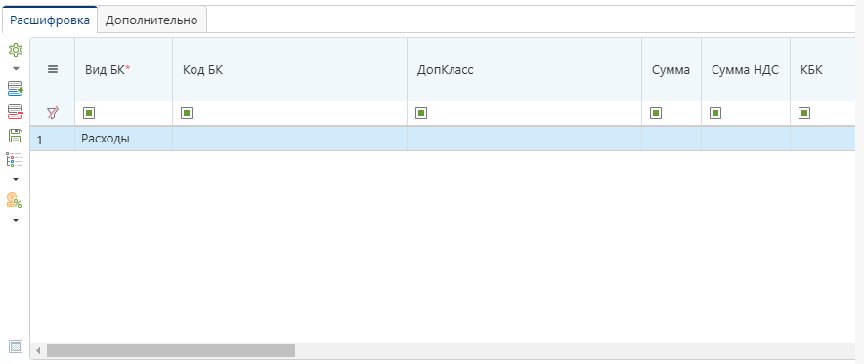Toggle the filter box under Код БК
Image resolution: width=864 pixels, height=364 pixels.
(187, 113)
